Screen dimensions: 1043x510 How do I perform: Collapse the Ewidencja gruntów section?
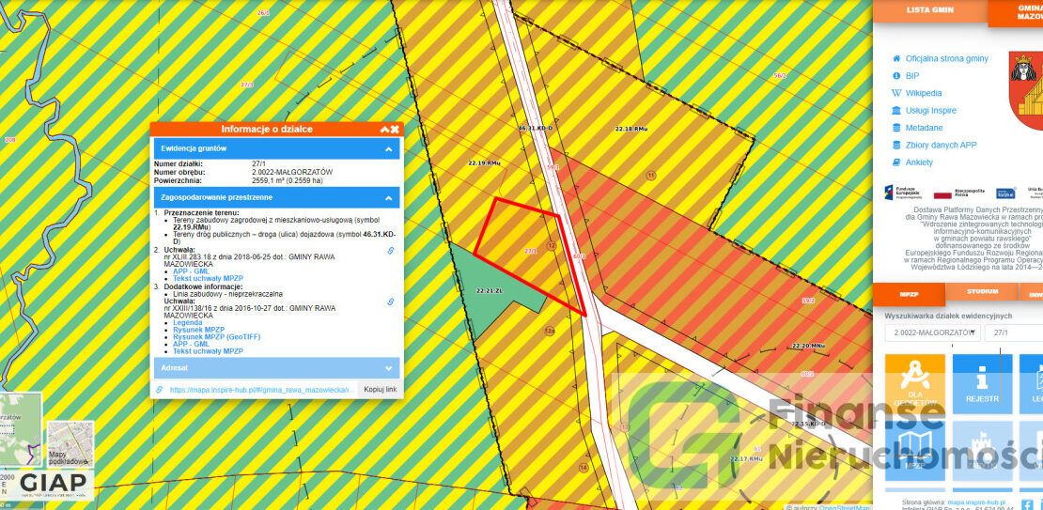click(x=387, y=148)
